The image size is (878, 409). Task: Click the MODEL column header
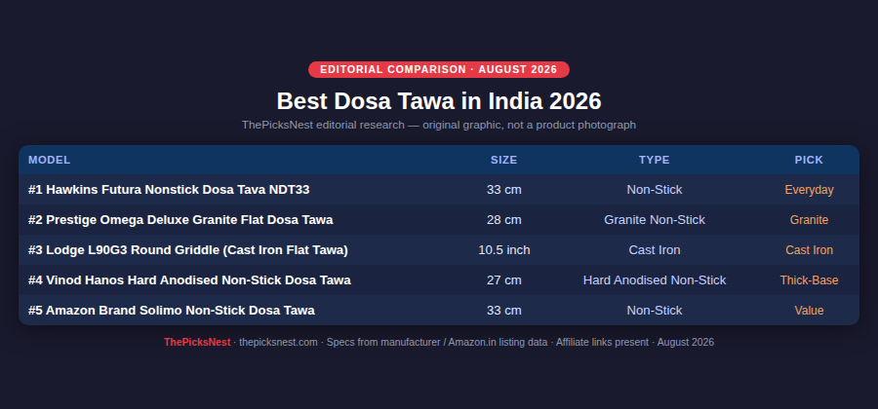point(50,160)
